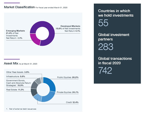Click the Emerging Markets label text
147x117 pixels.
(16, 31)
